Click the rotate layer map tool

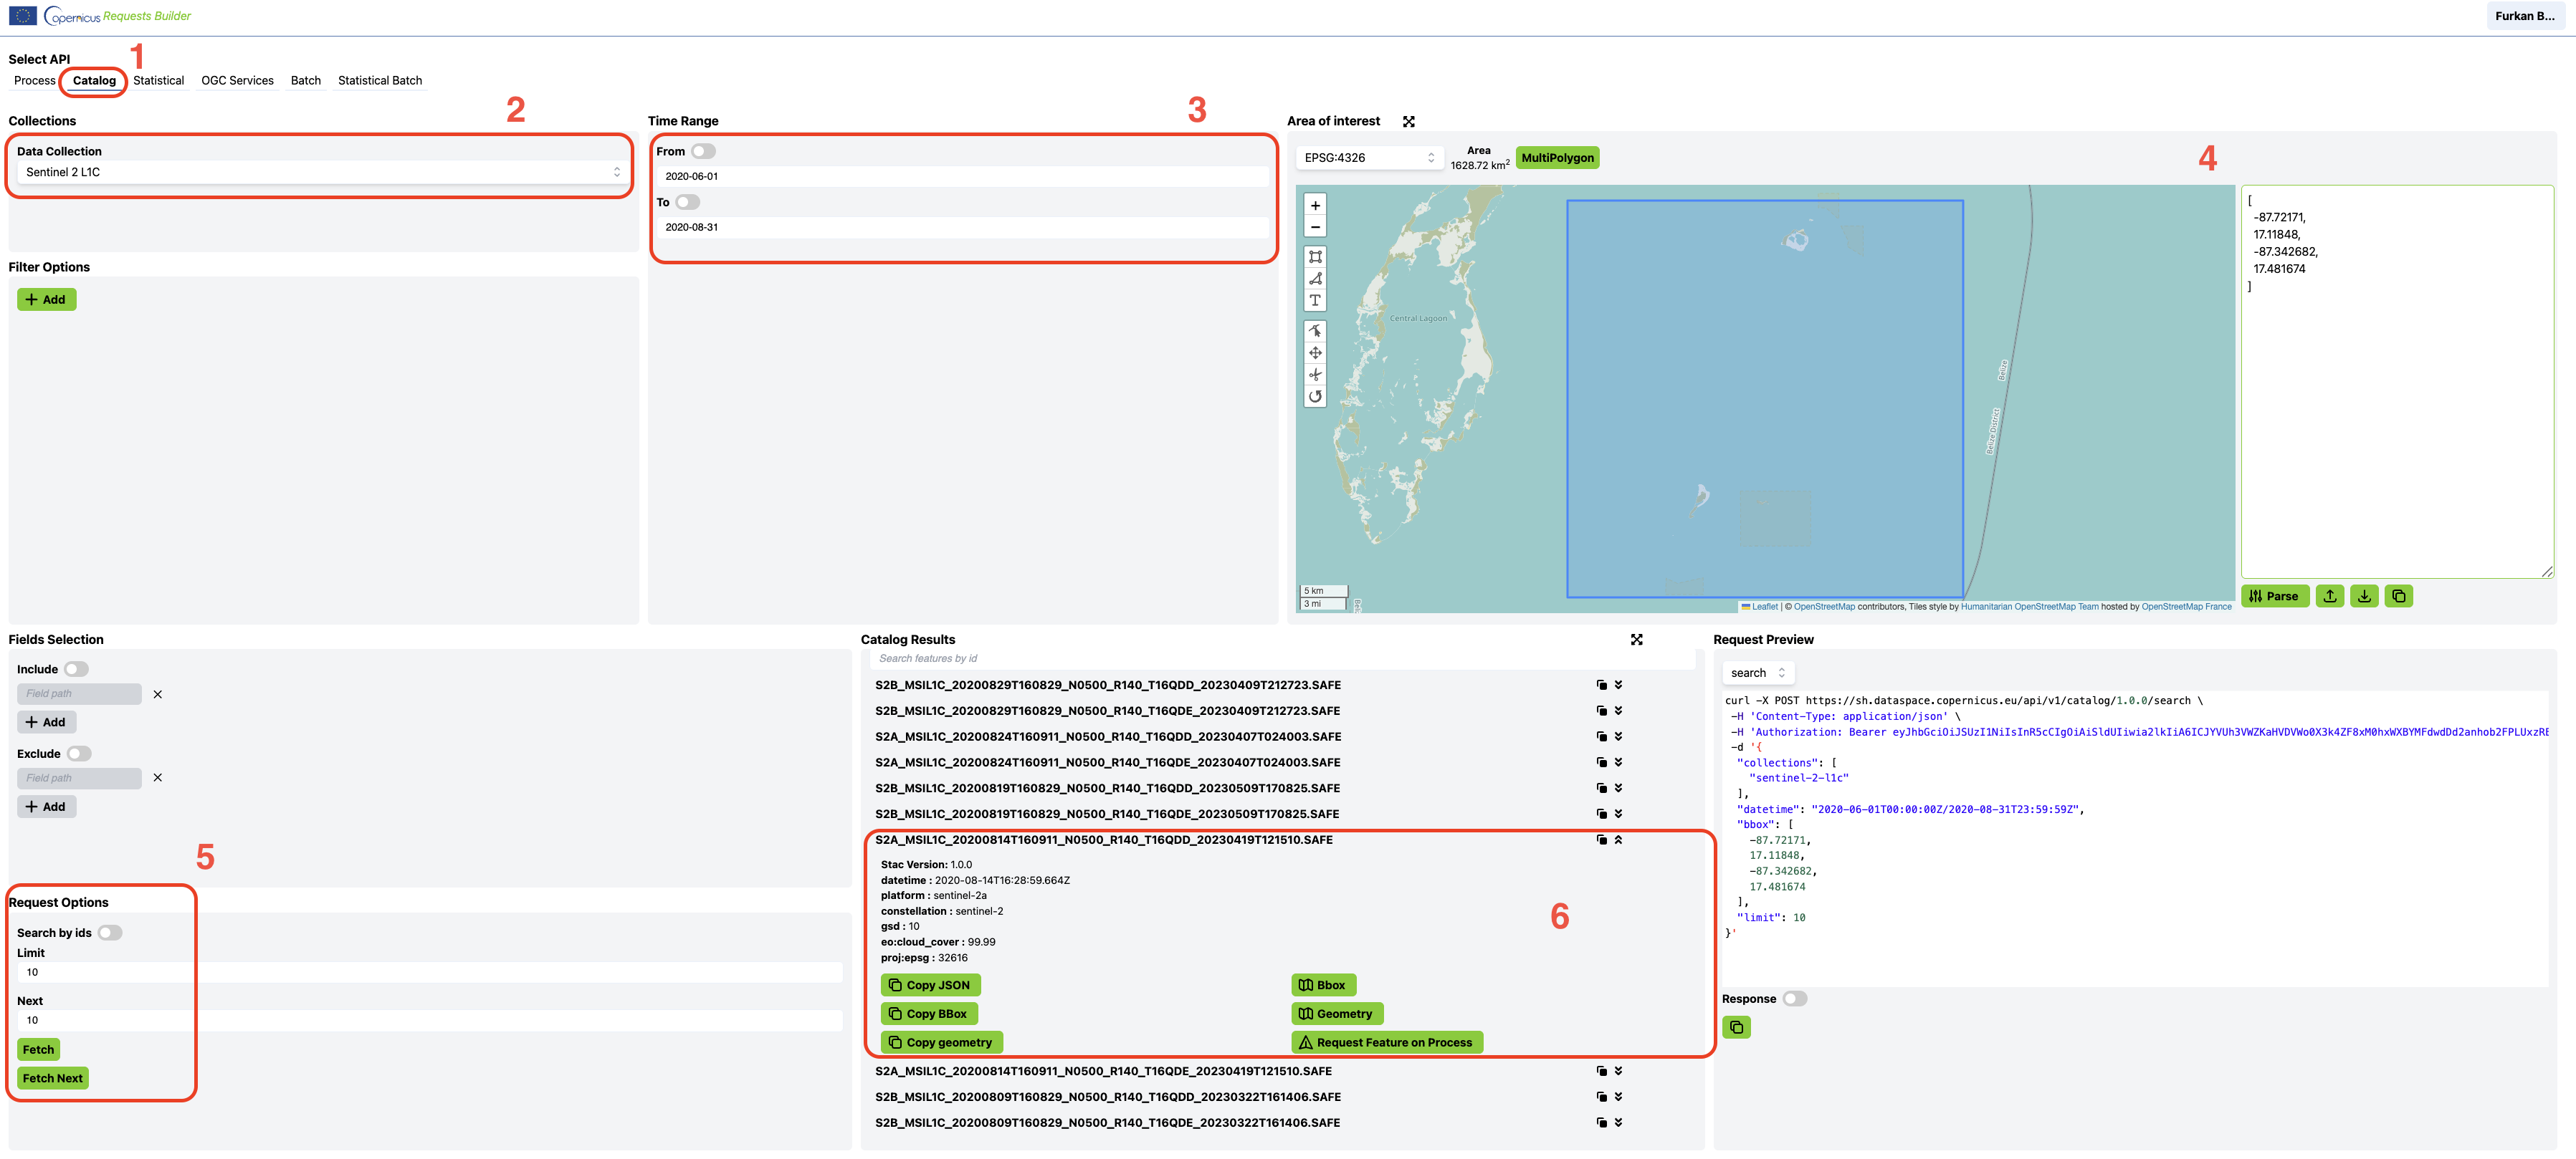1315,397
